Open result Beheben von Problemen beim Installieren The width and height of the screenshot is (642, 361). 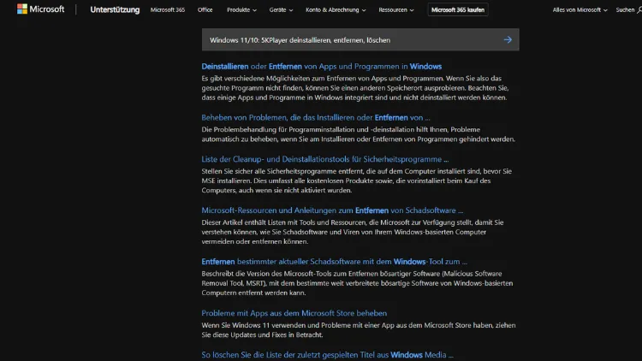316,117
